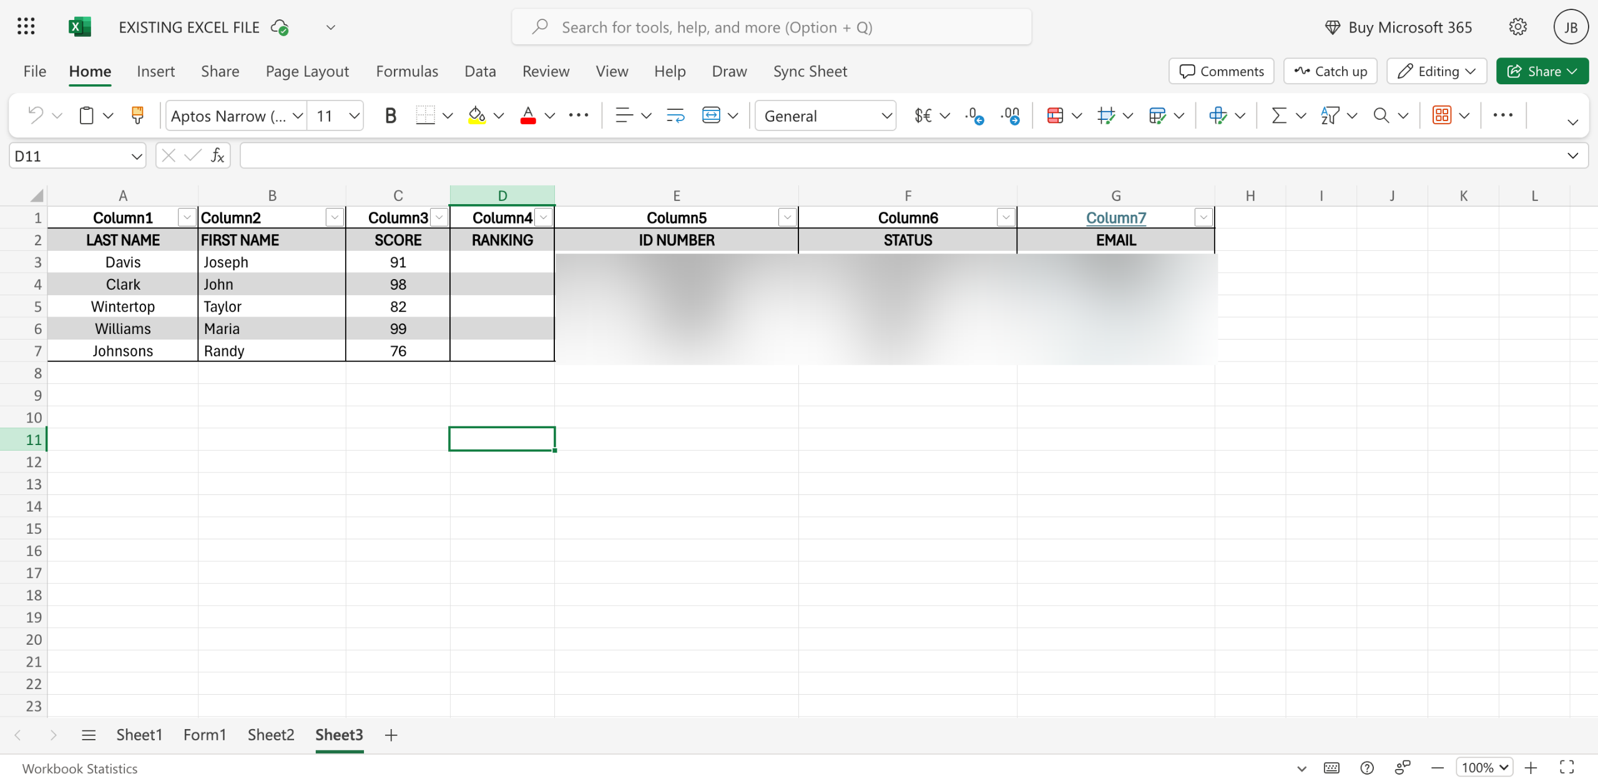The width and height of the screenshot is (1598, 779).
Task: Click the Select All corner triangle
Action: tap(36, 195)
